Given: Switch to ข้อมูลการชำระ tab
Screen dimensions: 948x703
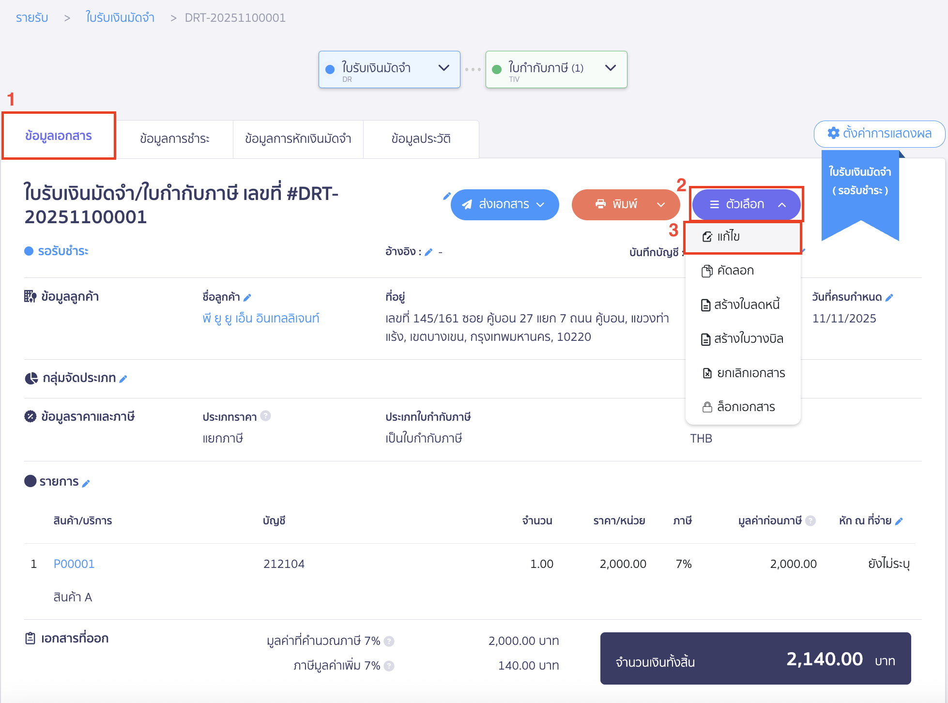Looking at the screenshot, I should click(x=174, y=139).
